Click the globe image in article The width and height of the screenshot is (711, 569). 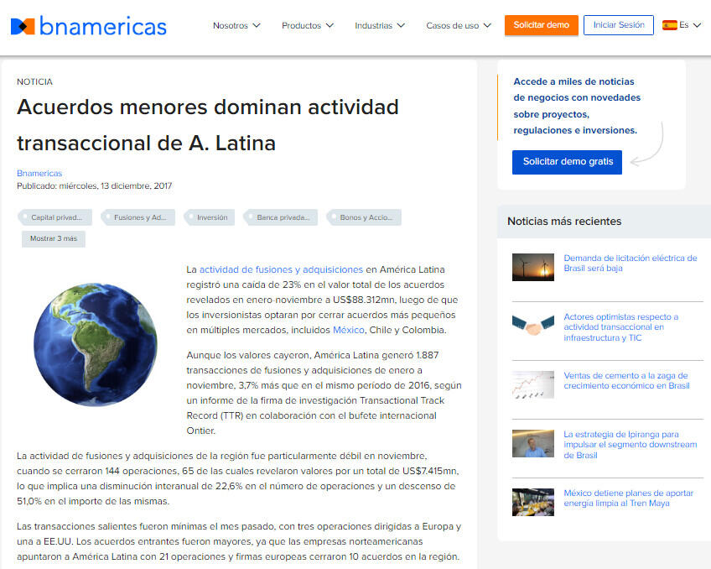coord(95,344)
